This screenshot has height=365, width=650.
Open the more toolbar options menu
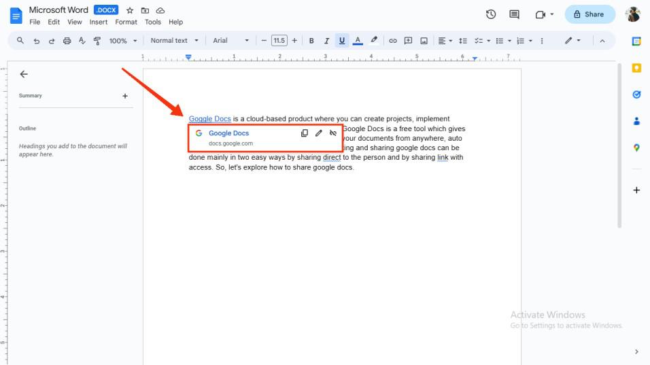(x=542, y=41)
